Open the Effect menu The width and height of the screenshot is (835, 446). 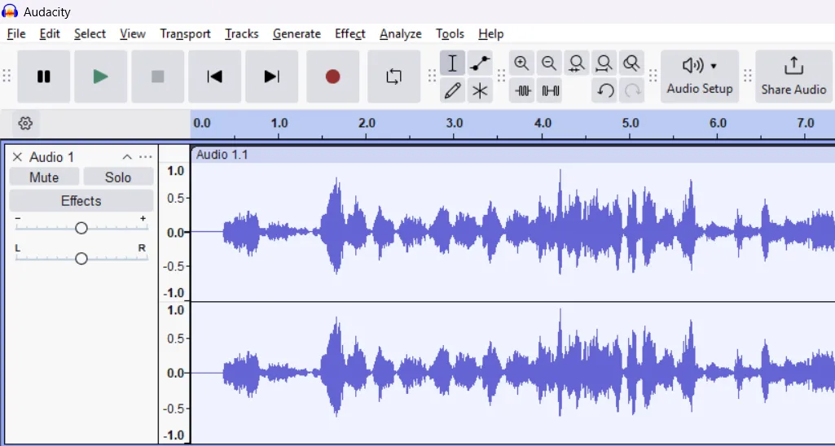(349, 33)
